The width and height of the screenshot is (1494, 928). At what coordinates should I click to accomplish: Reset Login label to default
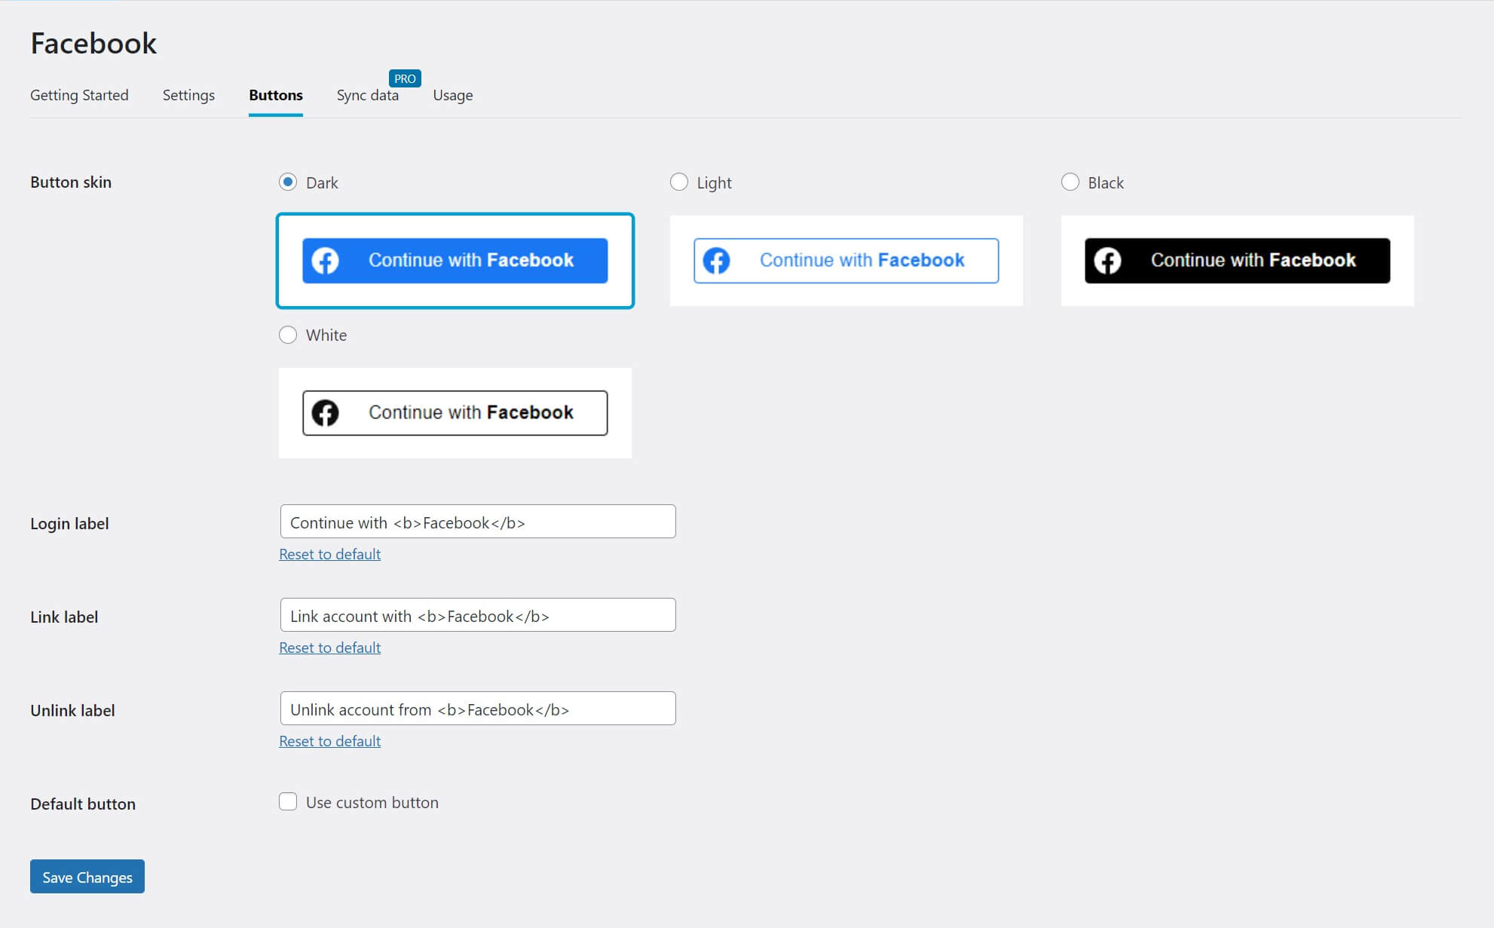329,554
